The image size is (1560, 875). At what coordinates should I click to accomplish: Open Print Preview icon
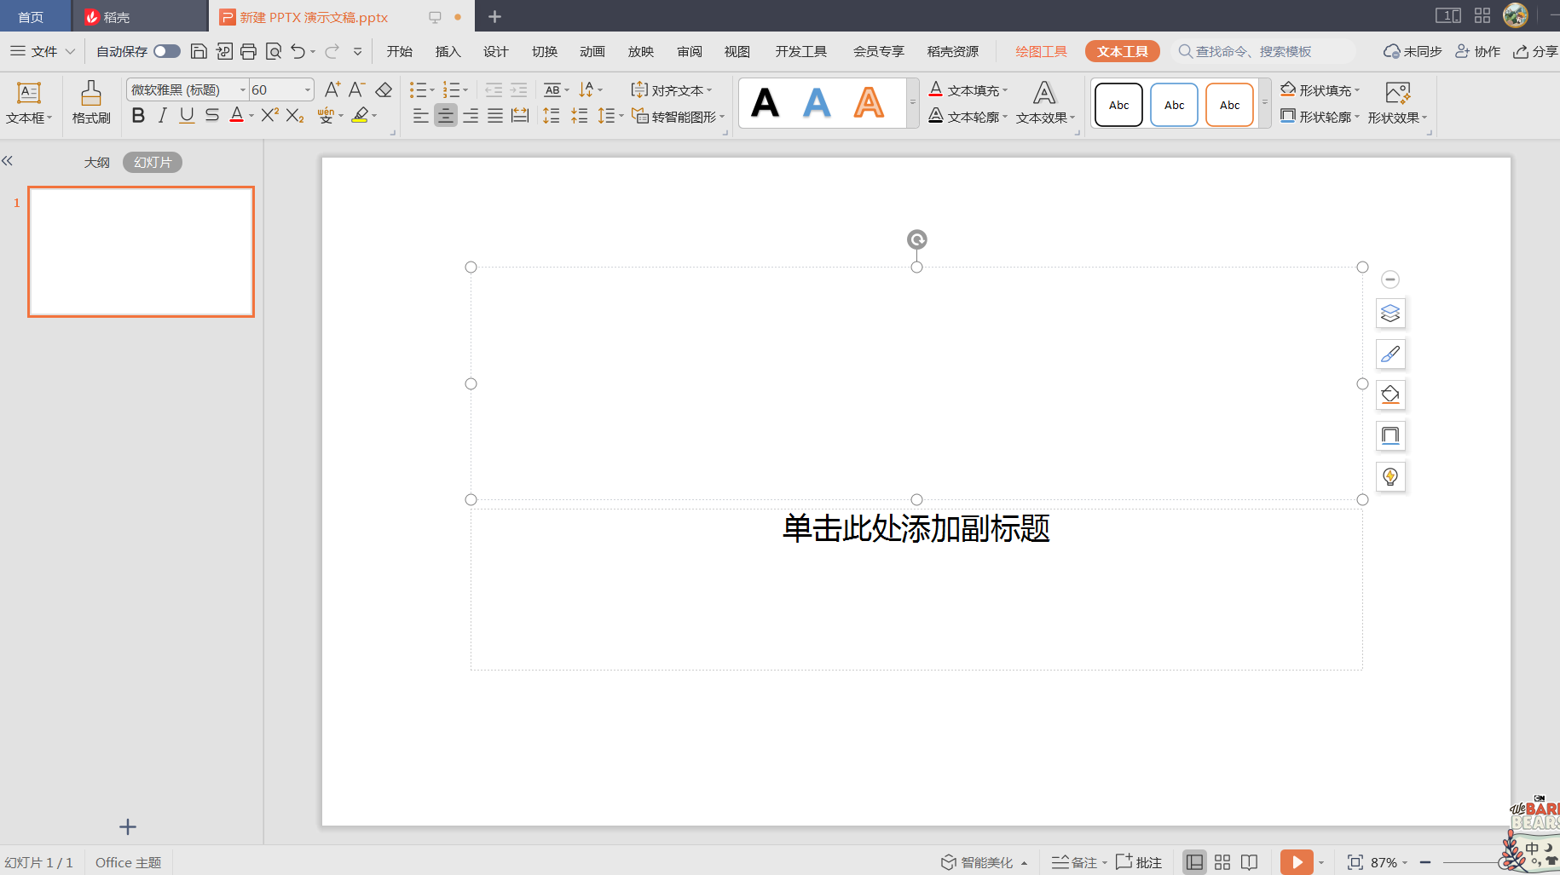tap(274, 51)
